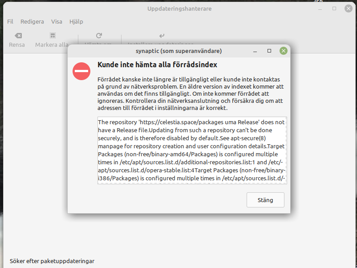This screenshot has width=357, height=268.
Task: Click the Markera alla select-all icon
Action: pyautogui.click(x=53, y=36)
